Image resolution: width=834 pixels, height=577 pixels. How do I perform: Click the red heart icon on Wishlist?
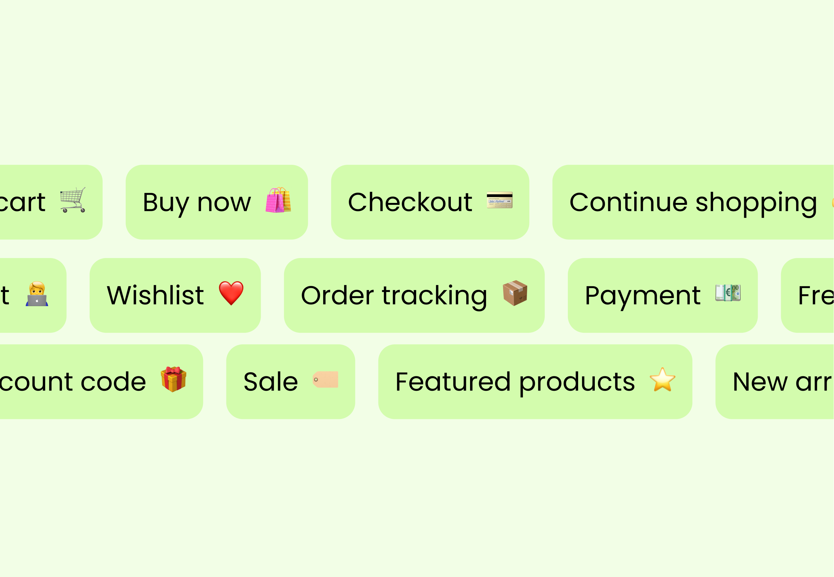point(231,293)
